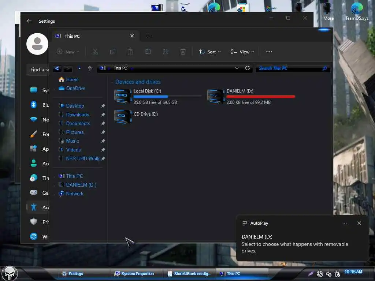Click the Privacy shield icon in Settings
The image size is (375, 281).
[x=34, y=222]
